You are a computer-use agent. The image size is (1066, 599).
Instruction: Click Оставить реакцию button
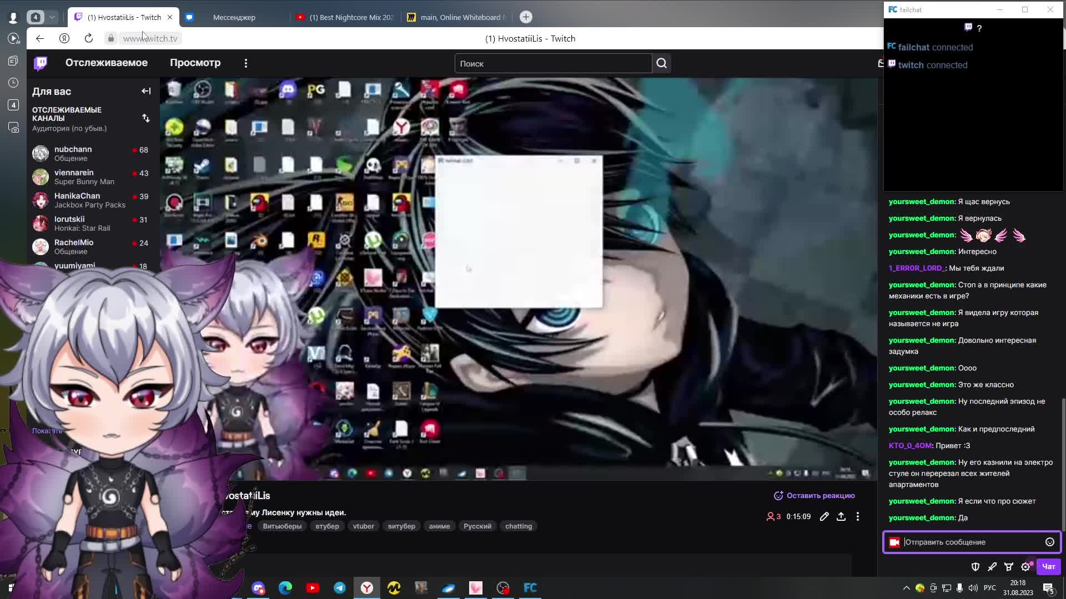tap(814, 495)
